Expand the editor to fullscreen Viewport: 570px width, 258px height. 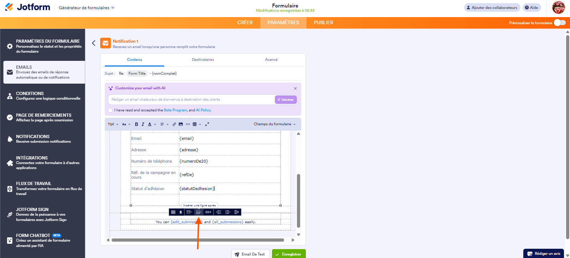pyautogui.click(x=207, y=124)
